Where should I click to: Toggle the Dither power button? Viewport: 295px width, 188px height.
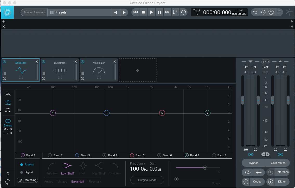pyautogui.click(x=270, y=182)
